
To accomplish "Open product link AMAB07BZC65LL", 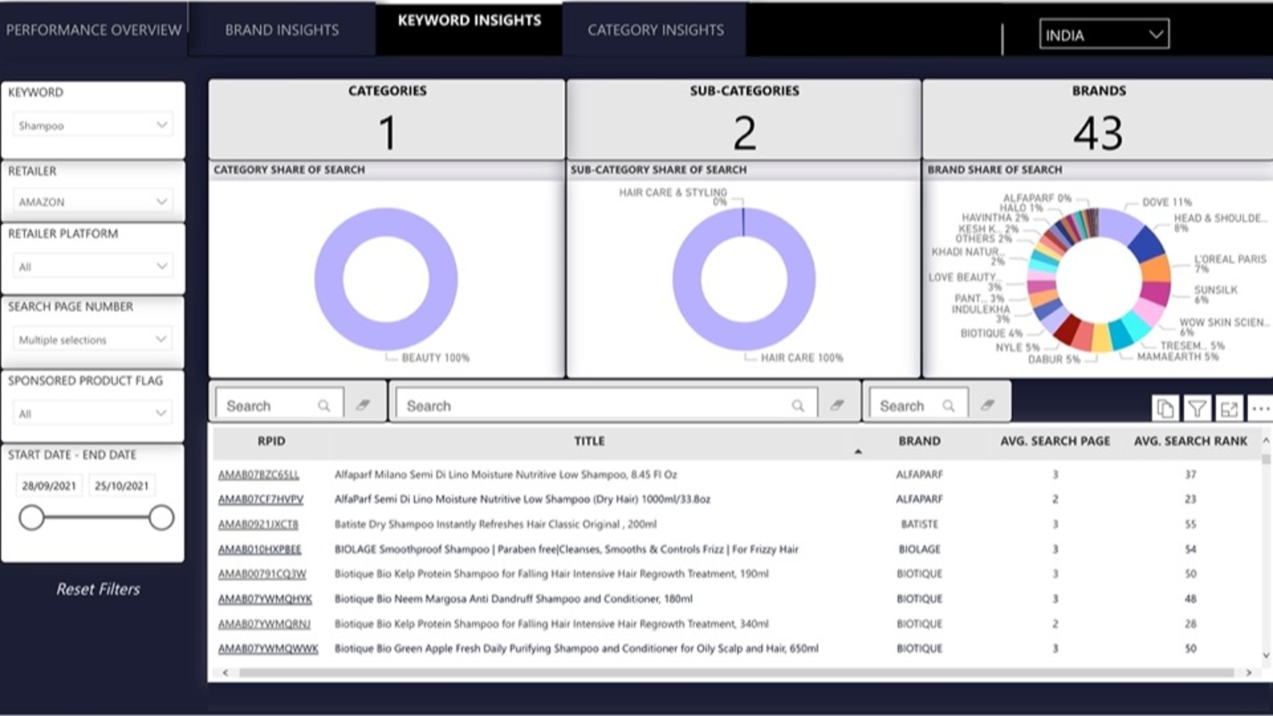I will click(x=259, y=475).
